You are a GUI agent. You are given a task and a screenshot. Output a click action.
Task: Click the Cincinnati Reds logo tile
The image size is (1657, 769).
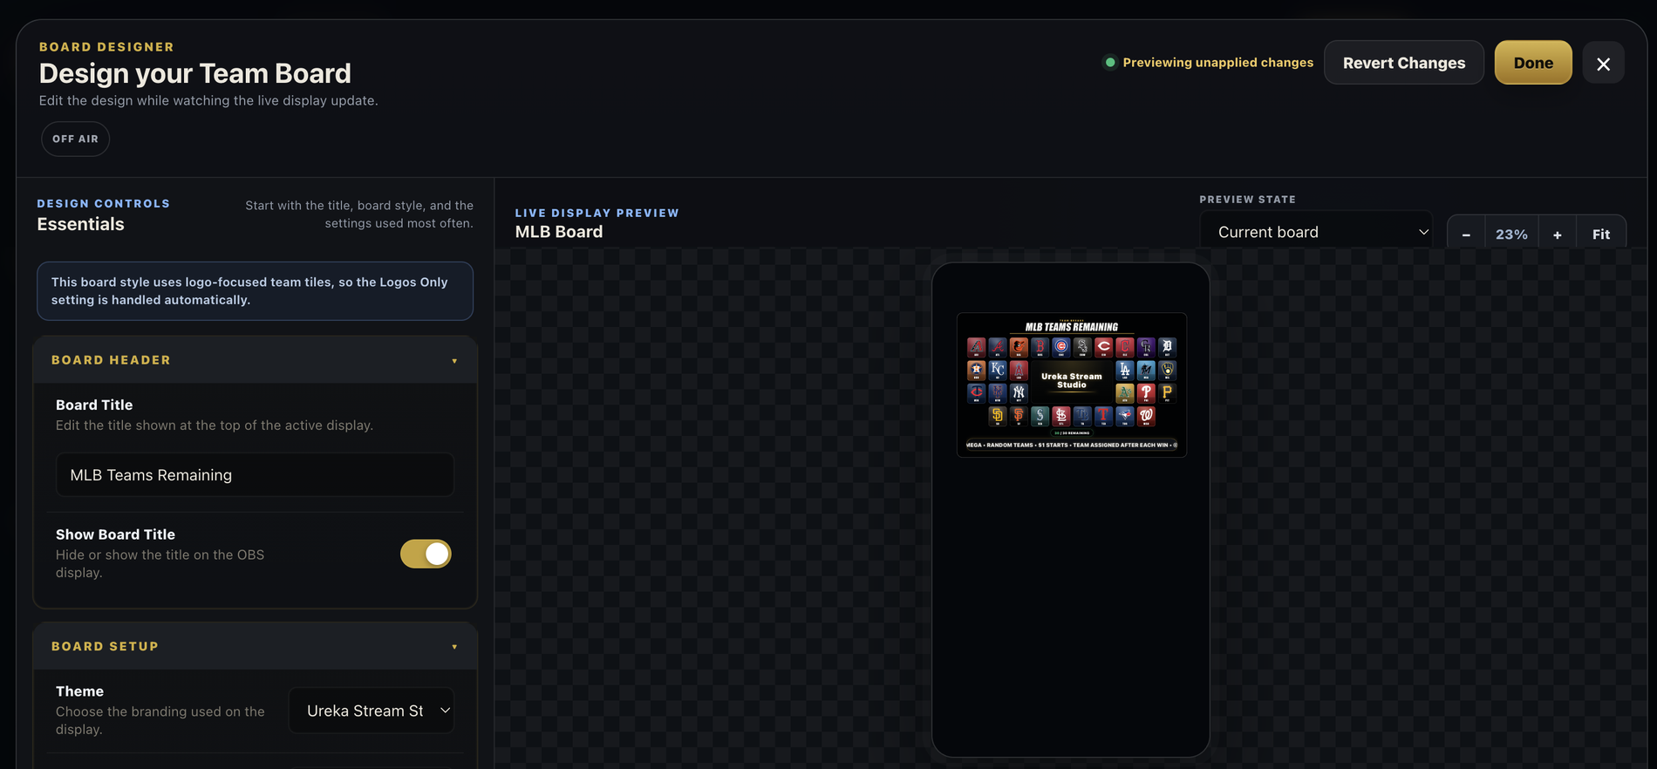1103,347
